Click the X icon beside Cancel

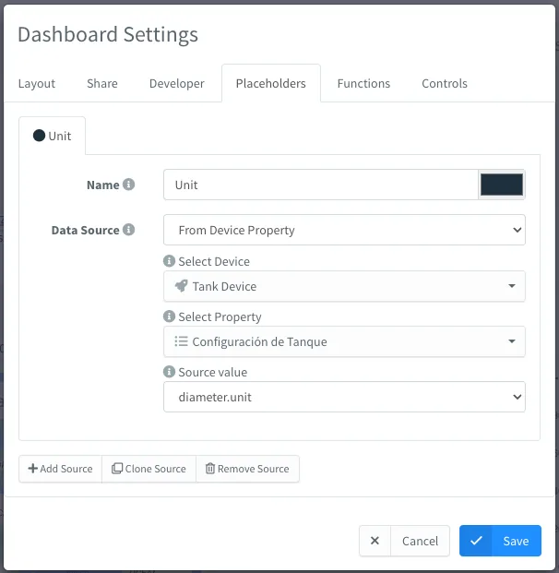(375, 541)
